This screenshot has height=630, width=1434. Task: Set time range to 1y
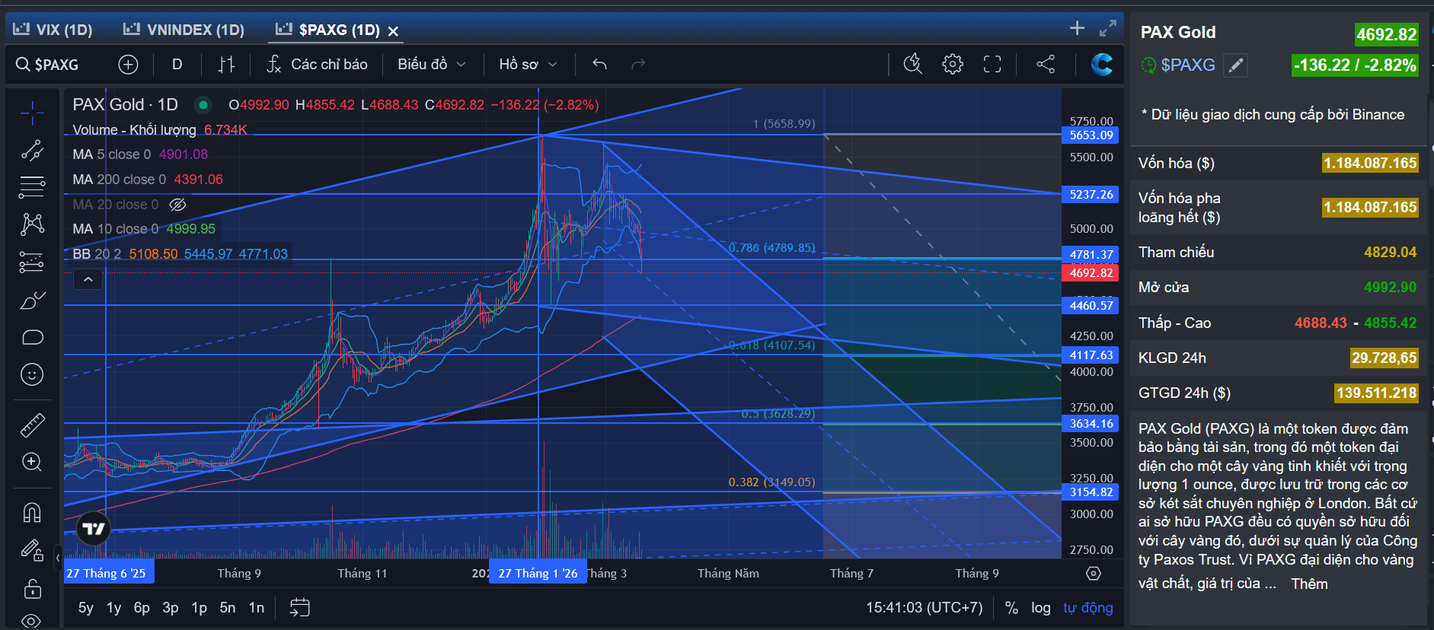tap(113, 608)
